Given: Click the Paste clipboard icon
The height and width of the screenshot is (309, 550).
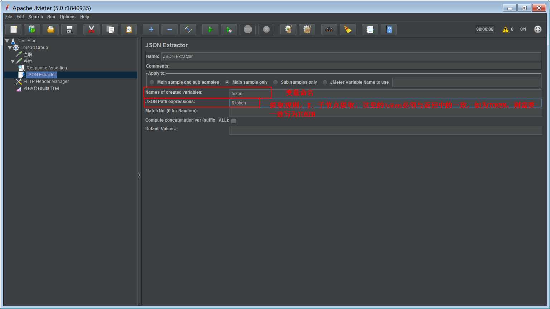Looking at the screenshot, I should click(x=129, y=29).
